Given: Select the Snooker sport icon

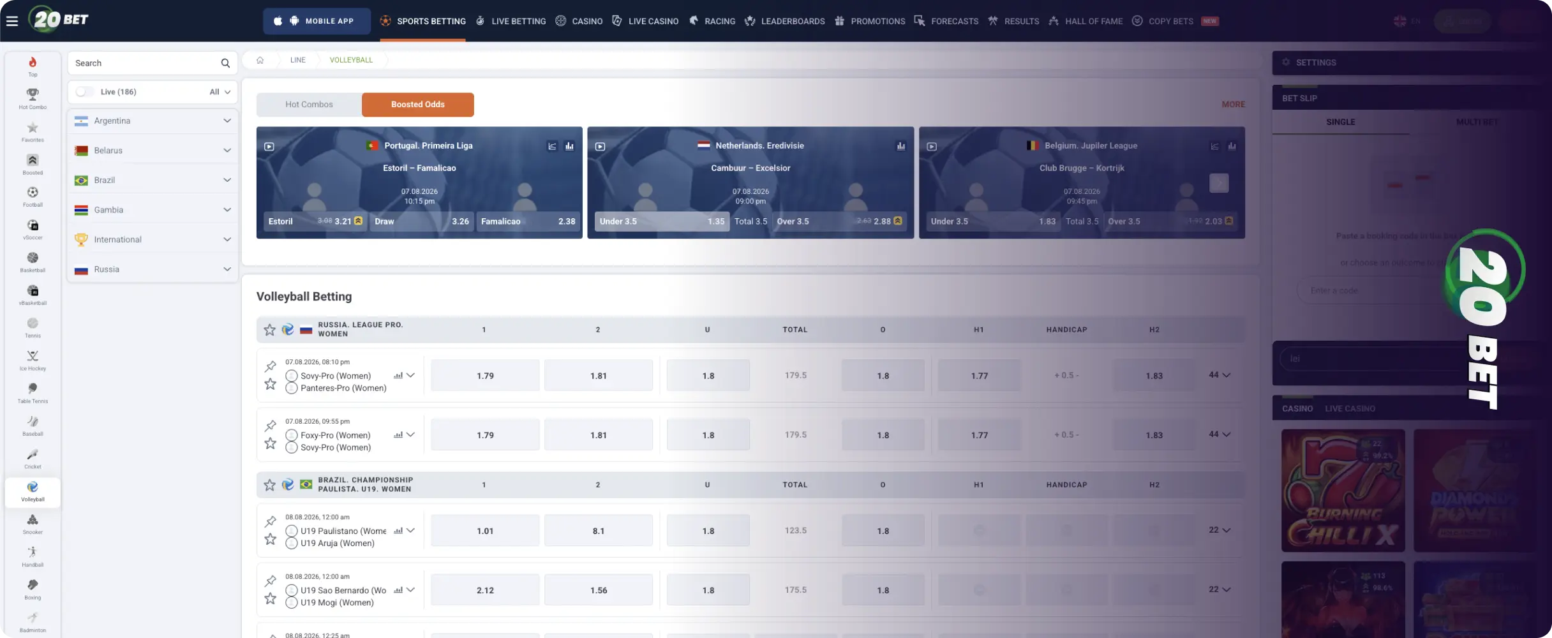Looking at the screenshot, I should [33, 524].
